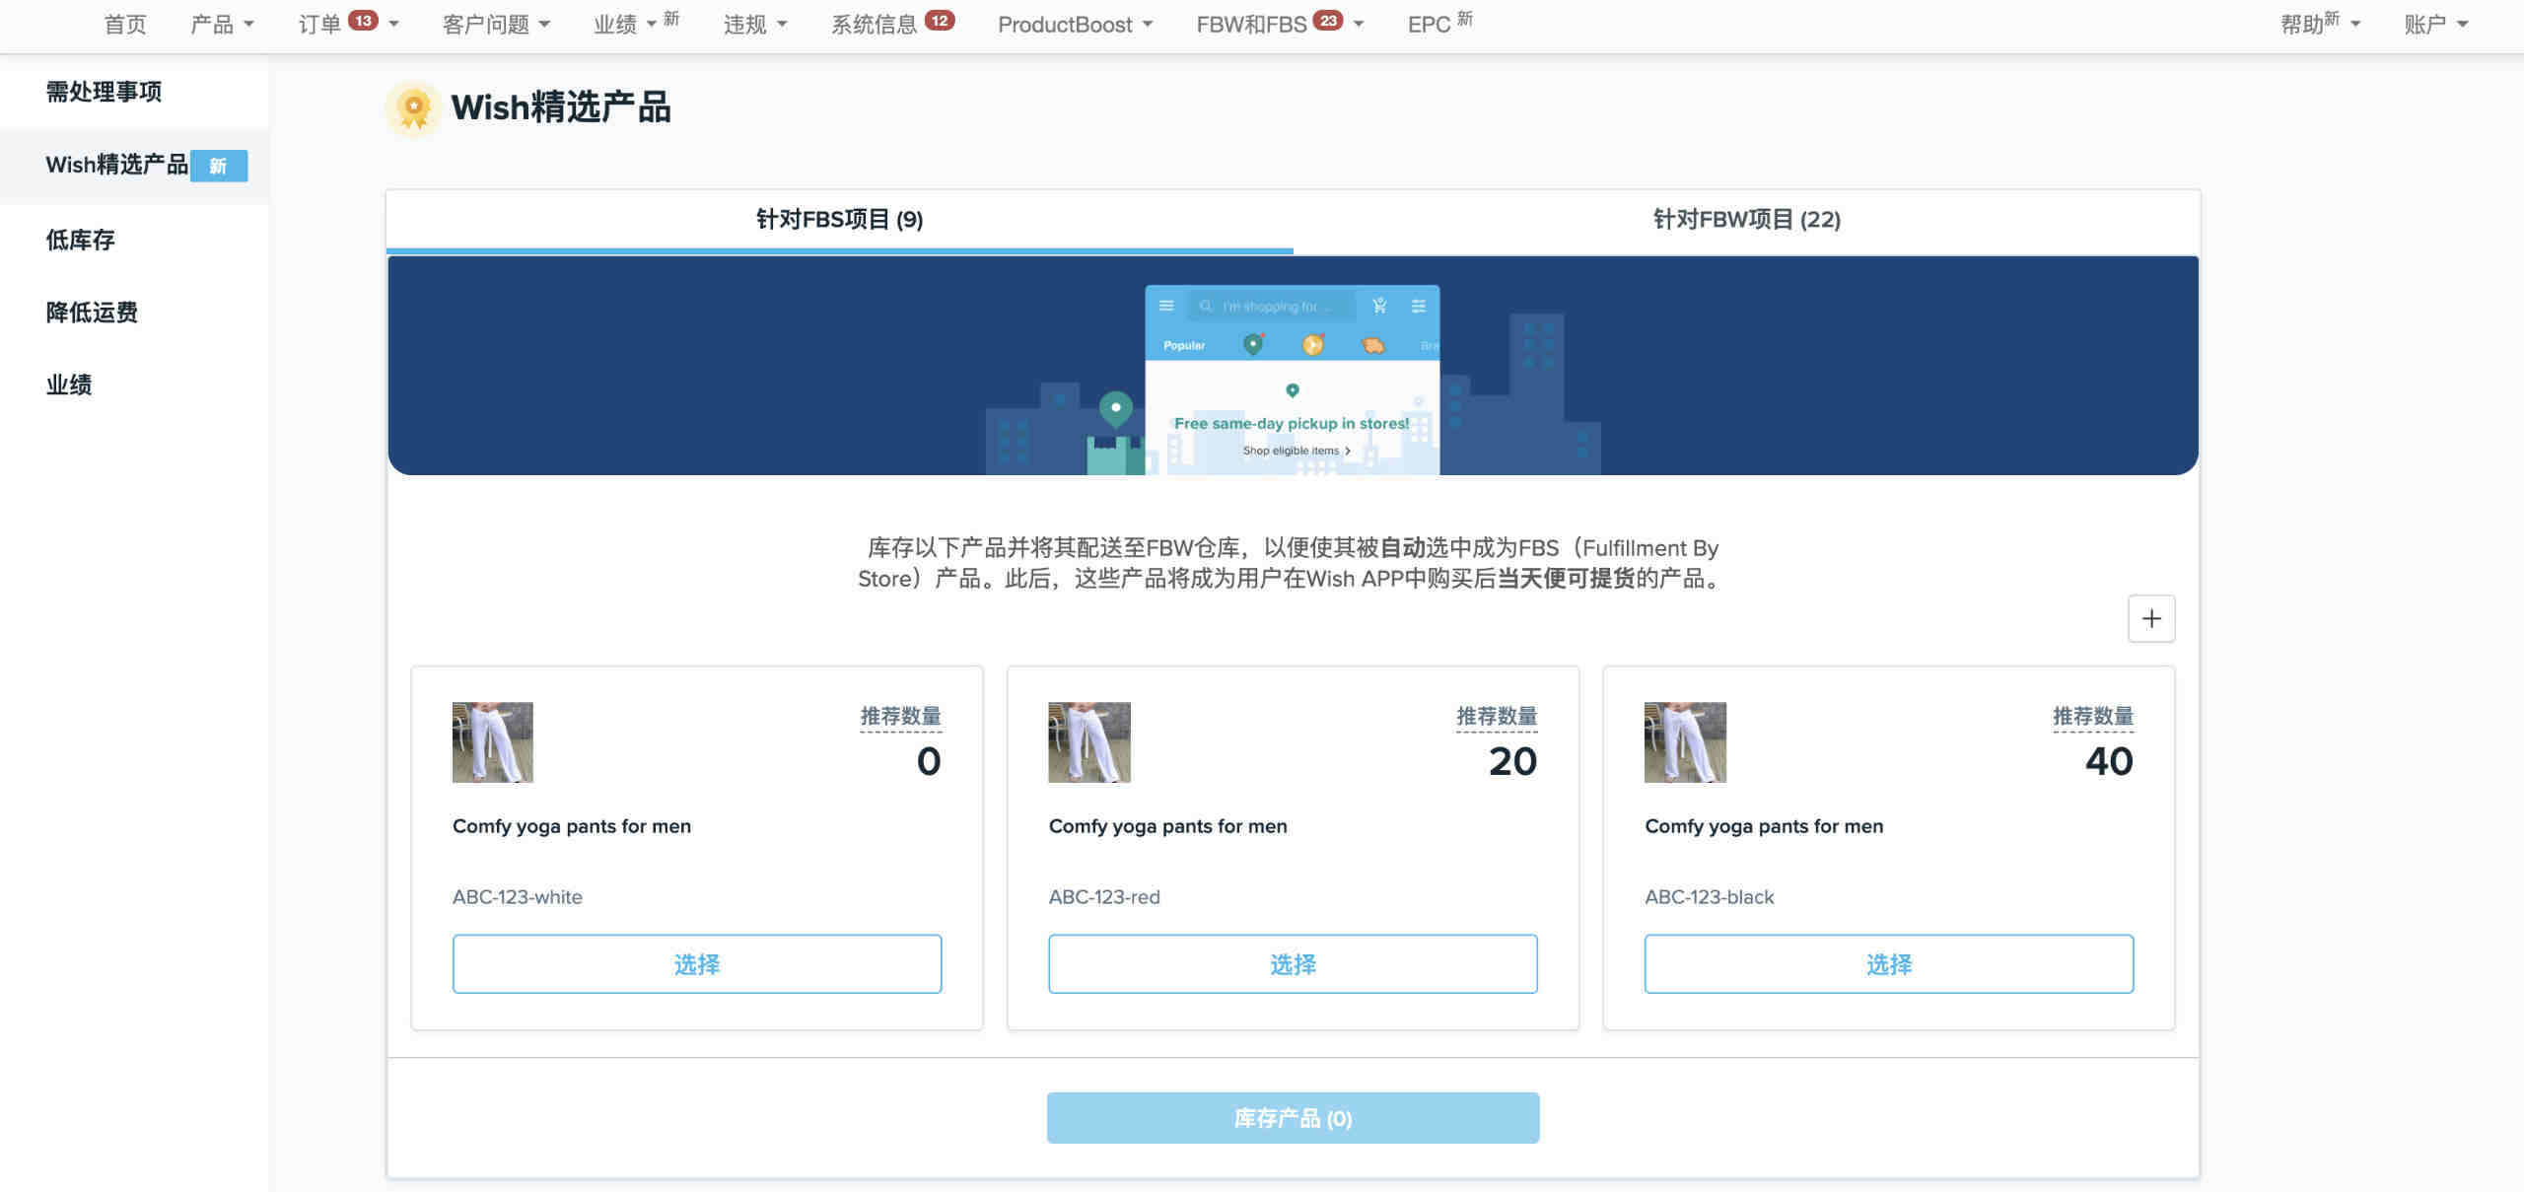Click the cart icon in banner illustration
This screenshot has height=1192, width=2524.
(1379, 306)
